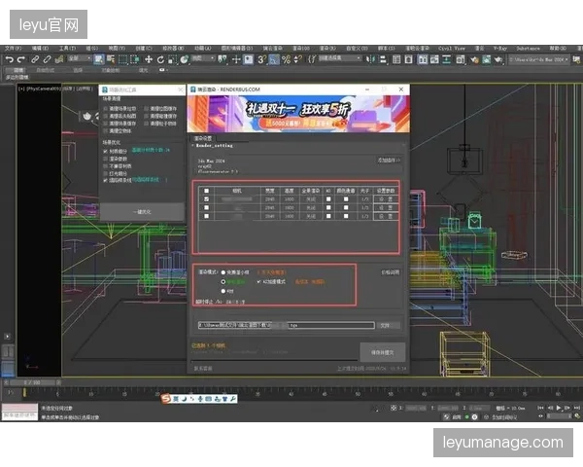Click the timeline frame slider handle
The width and height of the screenshot is (583, 467).
click(33, 382)
